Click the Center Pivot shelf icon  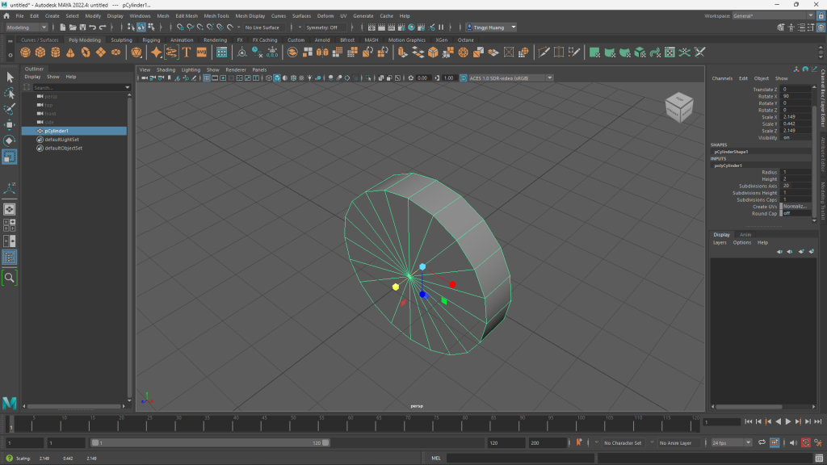tap(241, 52)
